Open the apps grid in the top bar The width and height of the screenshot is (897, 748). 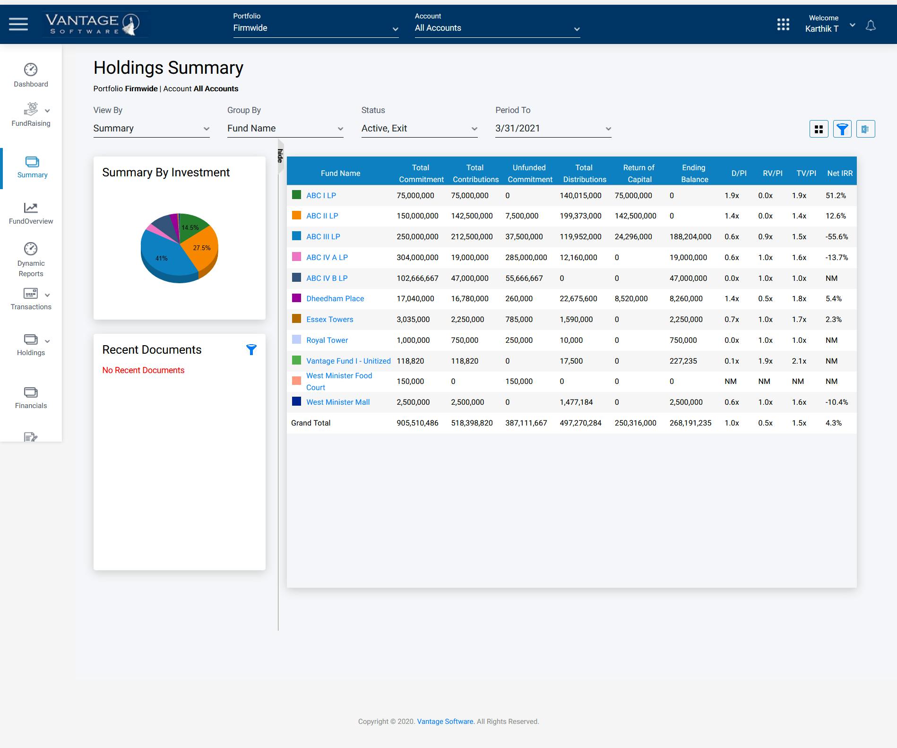(x=783, y=25)
